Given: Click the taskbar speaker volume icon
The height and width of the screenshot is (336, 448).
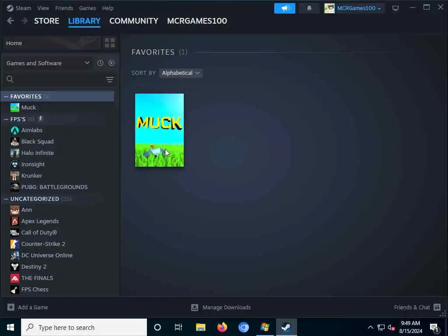Looking at the screenshot, I should click(391, 327).
